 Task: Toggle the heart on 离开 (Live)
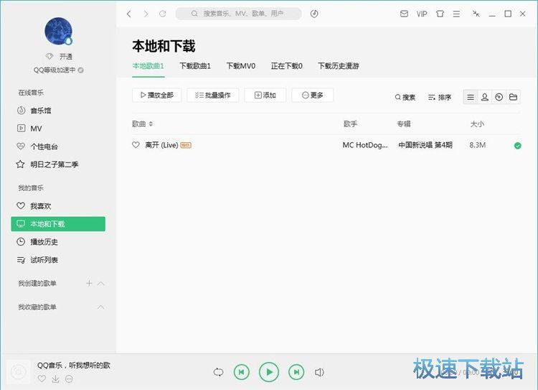click(136, 145)
